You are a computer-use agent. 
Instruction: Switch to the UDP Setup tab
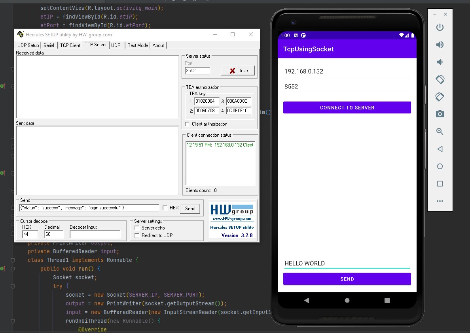tap(28, 45)
